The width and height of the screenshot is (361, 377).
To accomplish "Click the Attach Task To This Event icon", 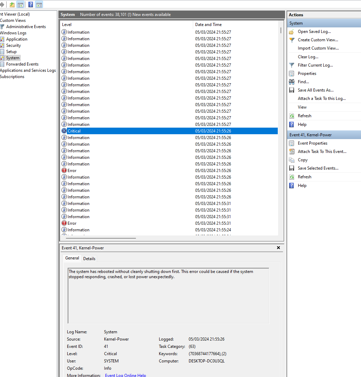I will point(292,152).
